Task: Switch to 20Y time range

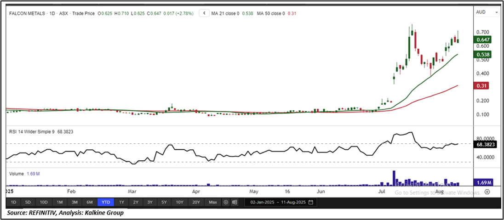Action: click(x=196, y=203)
